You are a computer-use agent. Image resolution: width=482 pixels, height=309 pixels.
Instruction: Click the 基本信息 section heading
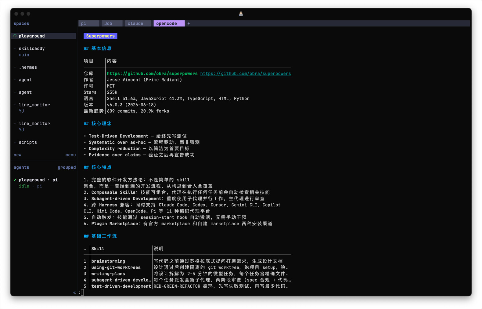[x=98, y=49]
